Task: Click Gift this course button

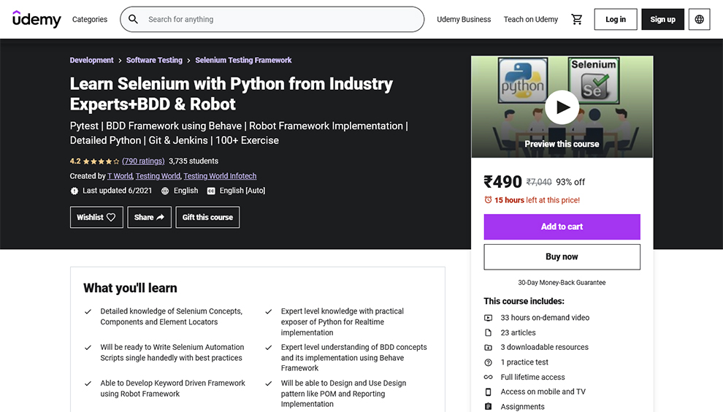Action: point(207,217)
